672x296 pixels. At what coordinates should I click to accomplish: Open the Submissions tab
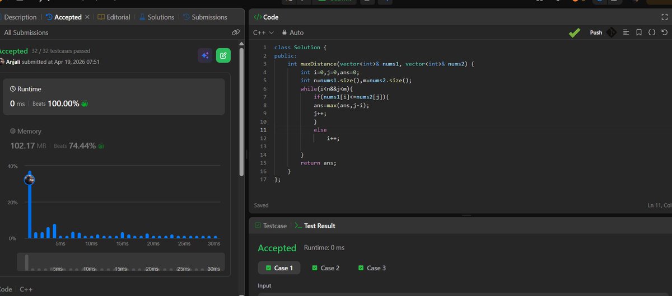tap(204, 17)
